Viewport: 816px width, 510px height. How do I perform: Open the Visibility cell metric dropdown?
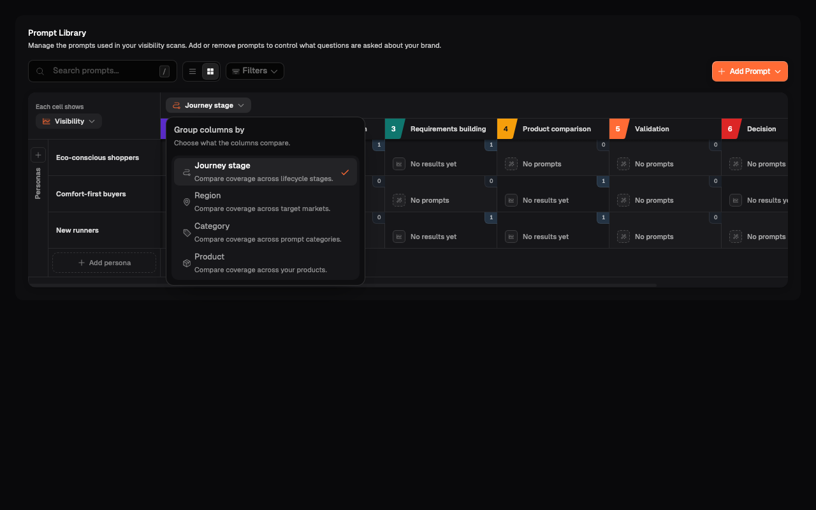point(69,121)
